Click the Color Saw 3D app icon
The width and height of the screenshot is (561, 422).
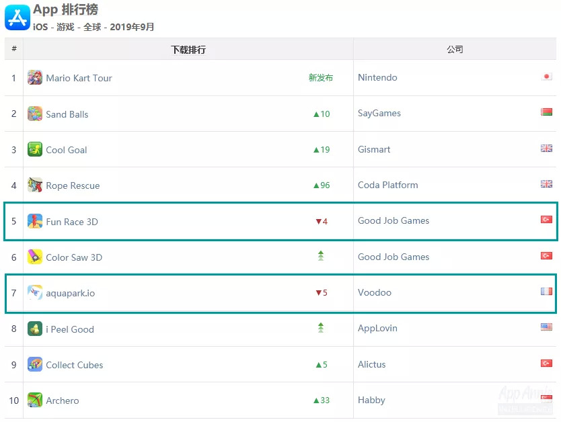(35, 257)
